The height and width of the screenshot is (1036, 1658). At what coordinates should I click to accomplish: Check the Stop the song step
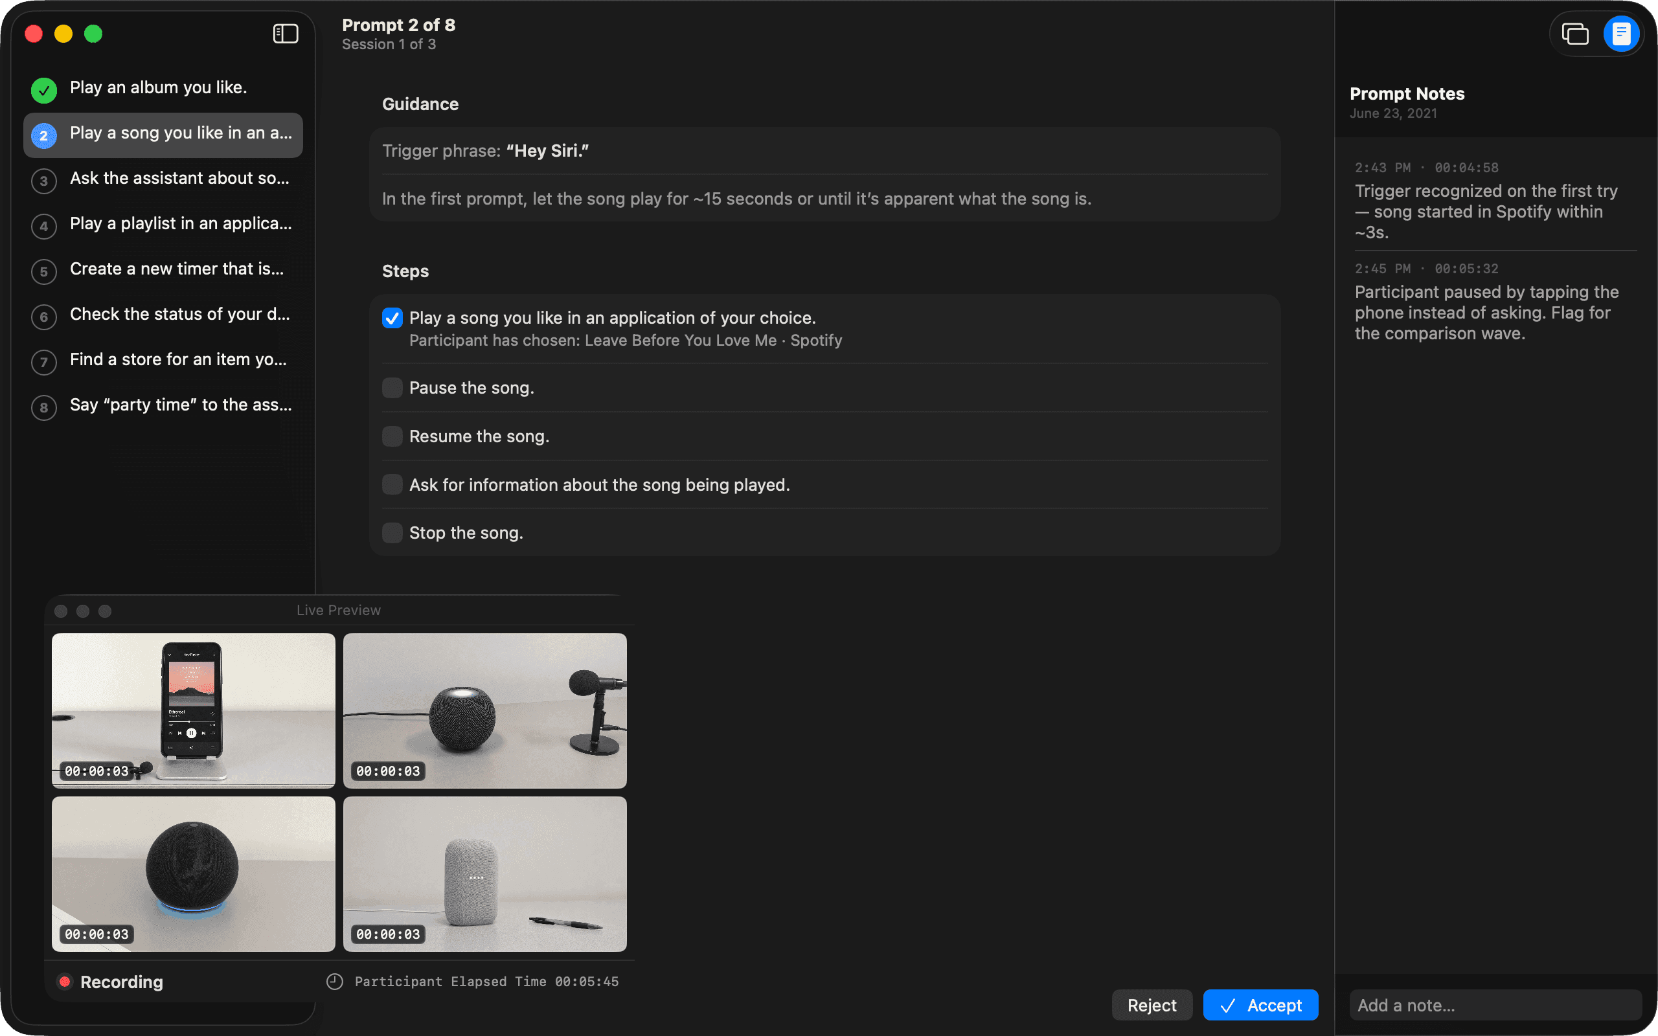coord(392,533)
